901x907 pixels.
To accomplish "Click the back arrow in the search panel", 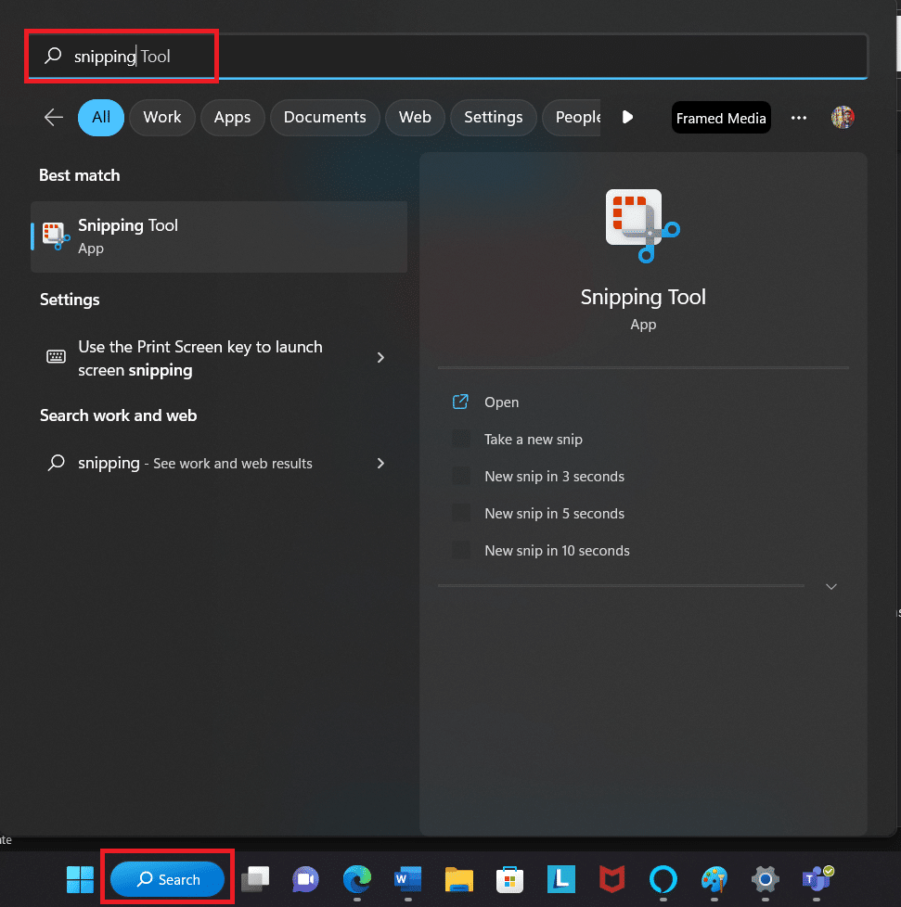I will [x=53, y=117].
